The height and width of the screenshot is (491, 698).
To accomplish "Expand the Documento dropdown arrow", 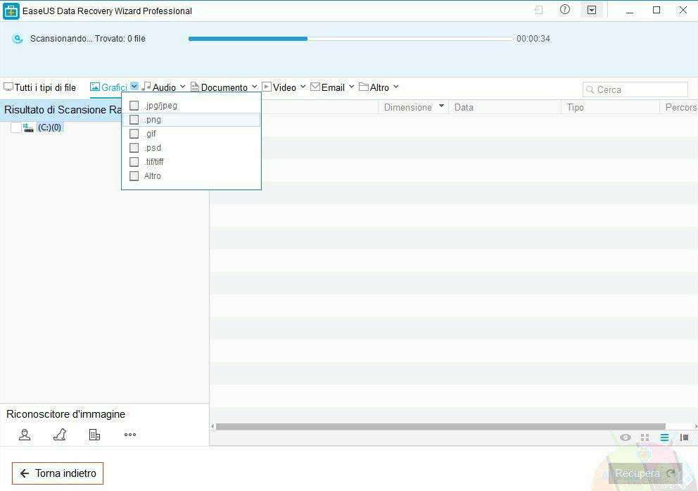I will pyautogui.click(x=254, y=87).
